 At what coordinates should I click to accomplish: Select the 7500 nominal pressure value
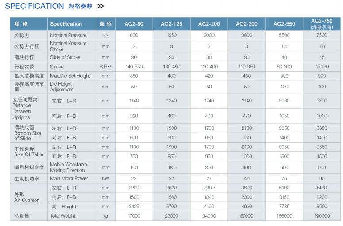(322, 35)
